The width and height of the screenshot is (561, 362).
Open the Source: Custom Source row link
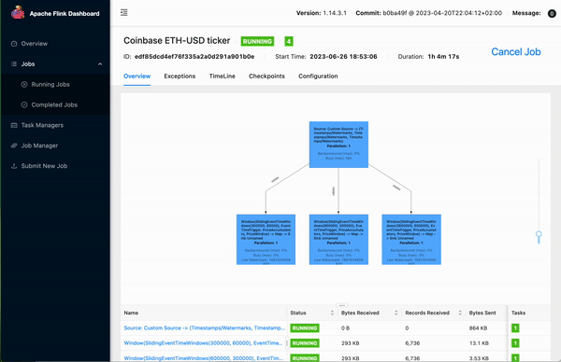(x=204, y=327)
